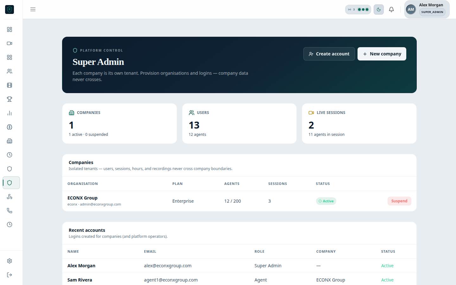
Task: Open the dashboard layout icon in sidebar
Action: point(9,29)
